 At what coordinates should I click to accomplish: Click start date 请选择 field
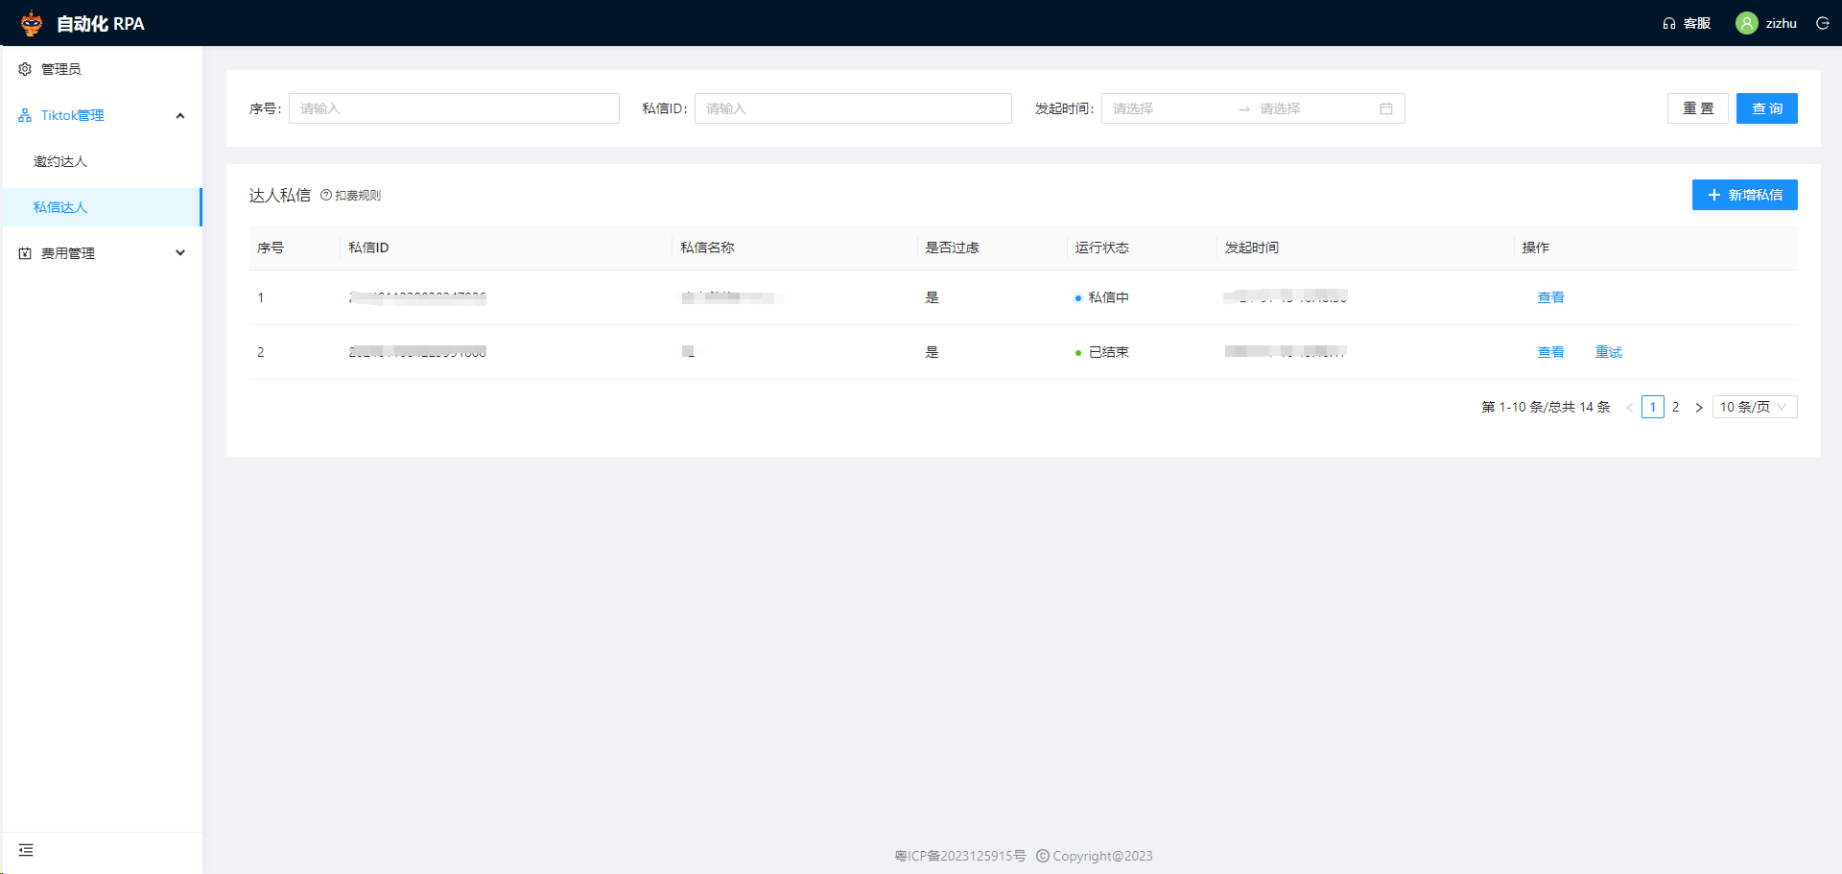(1169, 108)
